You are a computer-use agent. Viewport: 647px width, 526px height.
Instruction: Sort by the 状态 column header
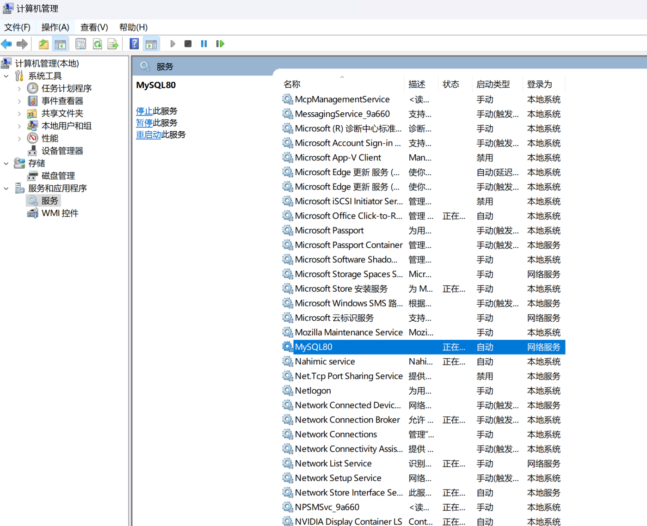tap(455, 84)
